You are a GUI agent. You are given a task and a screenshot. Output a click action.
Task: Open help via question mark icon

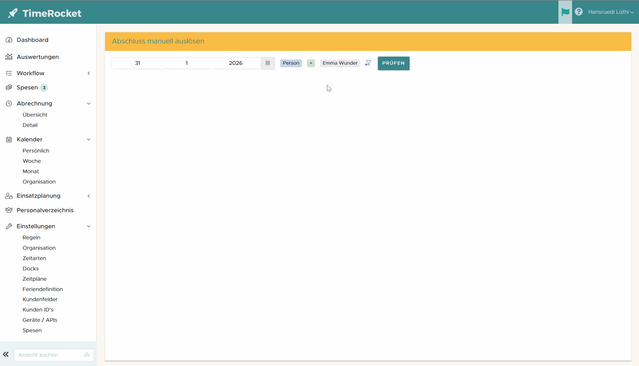579,12
